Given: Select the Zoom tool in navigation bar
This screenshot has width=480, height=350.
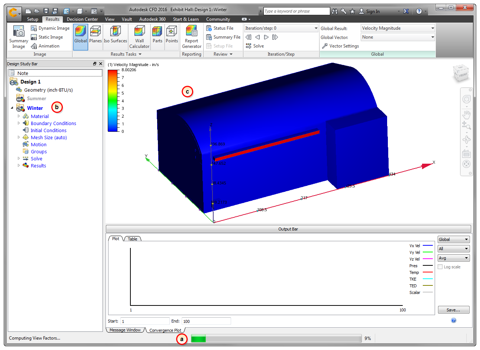Looking at the screenshot, I should 467,125.
